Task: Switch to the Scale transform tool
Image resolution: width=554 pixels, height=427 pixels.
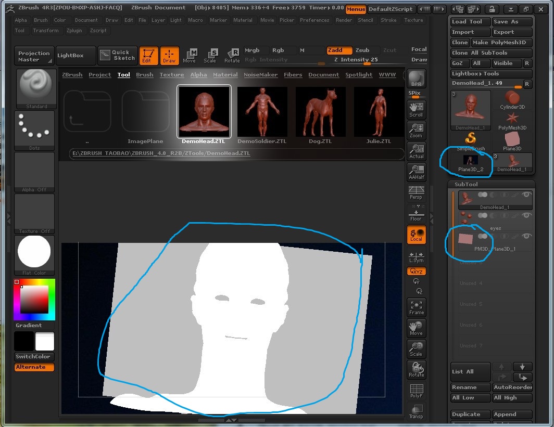Action: pos(210,56)
